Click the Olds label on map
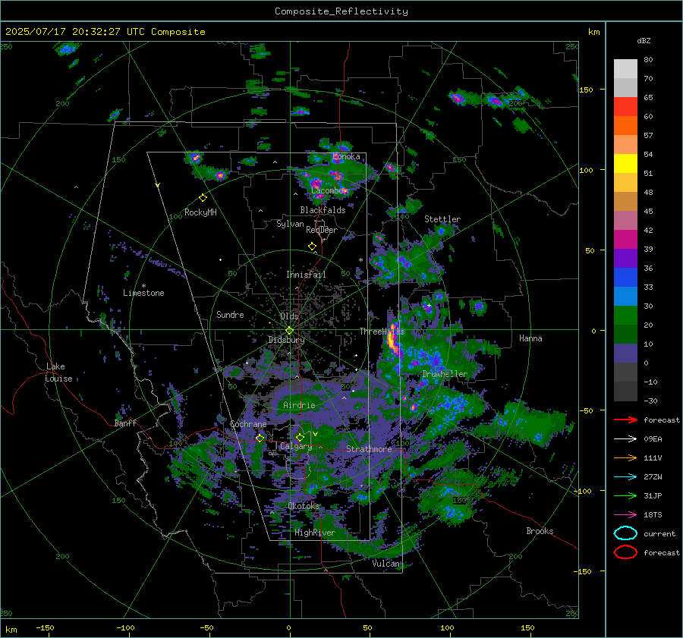 point(289,316)
